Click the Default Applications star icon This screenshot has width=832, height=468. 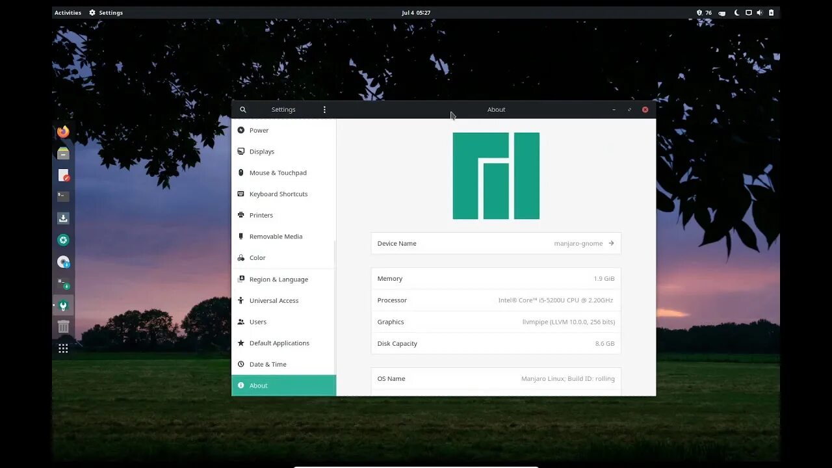(241, 343)
